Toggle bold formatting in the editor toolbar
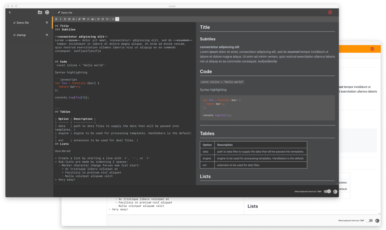The height and width of the screenshot is (230, 386). coord(56,19)
